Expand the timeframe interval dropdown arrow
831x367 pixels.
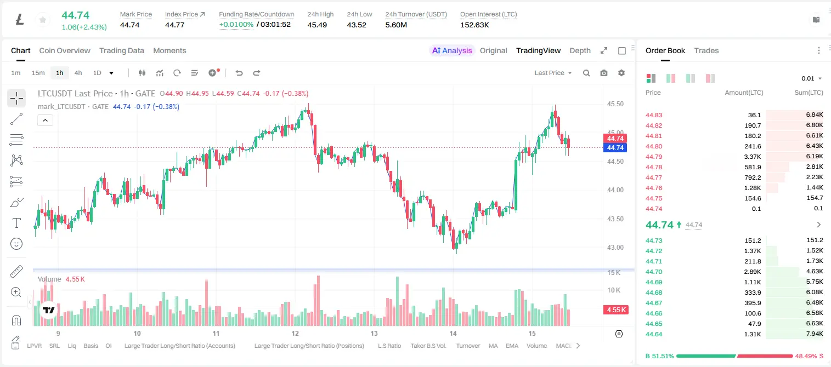(x=111, y=73)
